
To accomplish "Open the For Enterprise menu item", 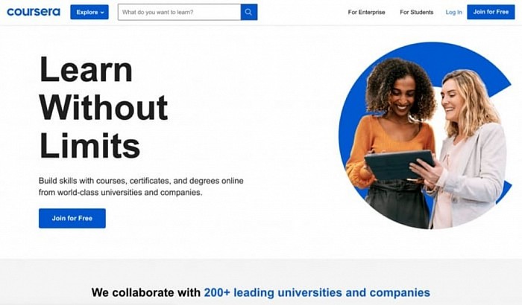I will coord(366,12).
